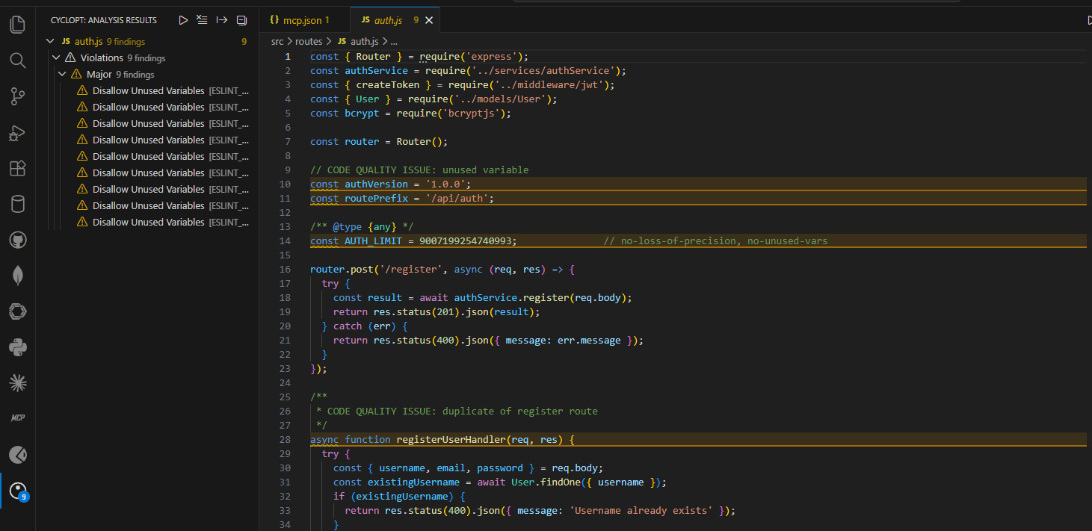Open the GitHub view icon

coord(17,240)
